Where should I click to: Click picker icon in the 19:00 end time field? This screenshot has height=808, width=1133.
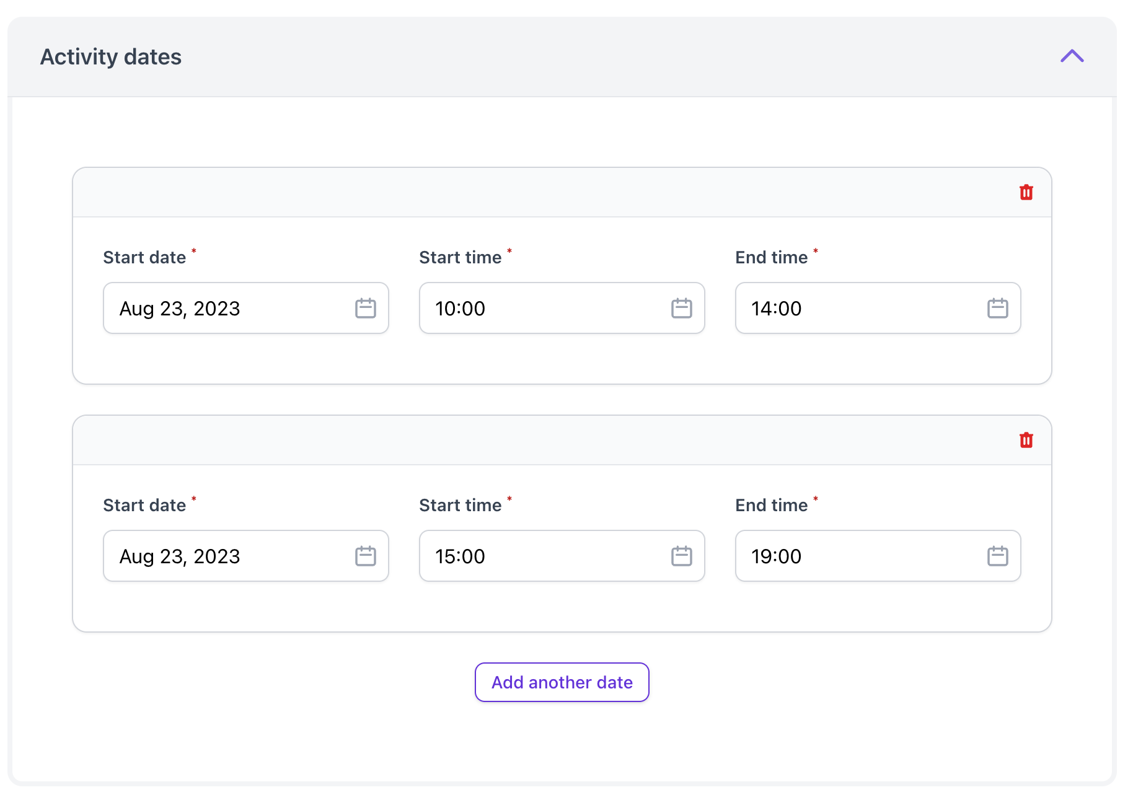coord(997,556)
